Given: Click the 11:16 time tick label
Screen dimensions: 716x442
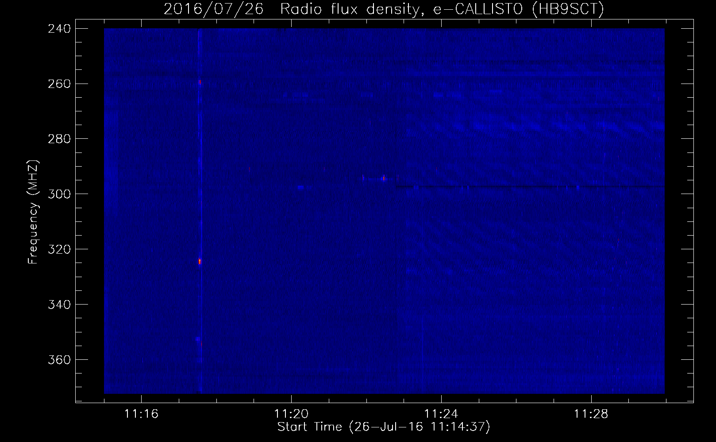Looking at the screenshot, I should (141, 414).
